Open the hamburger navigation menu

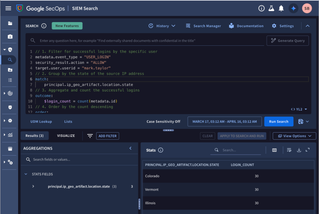8,8
